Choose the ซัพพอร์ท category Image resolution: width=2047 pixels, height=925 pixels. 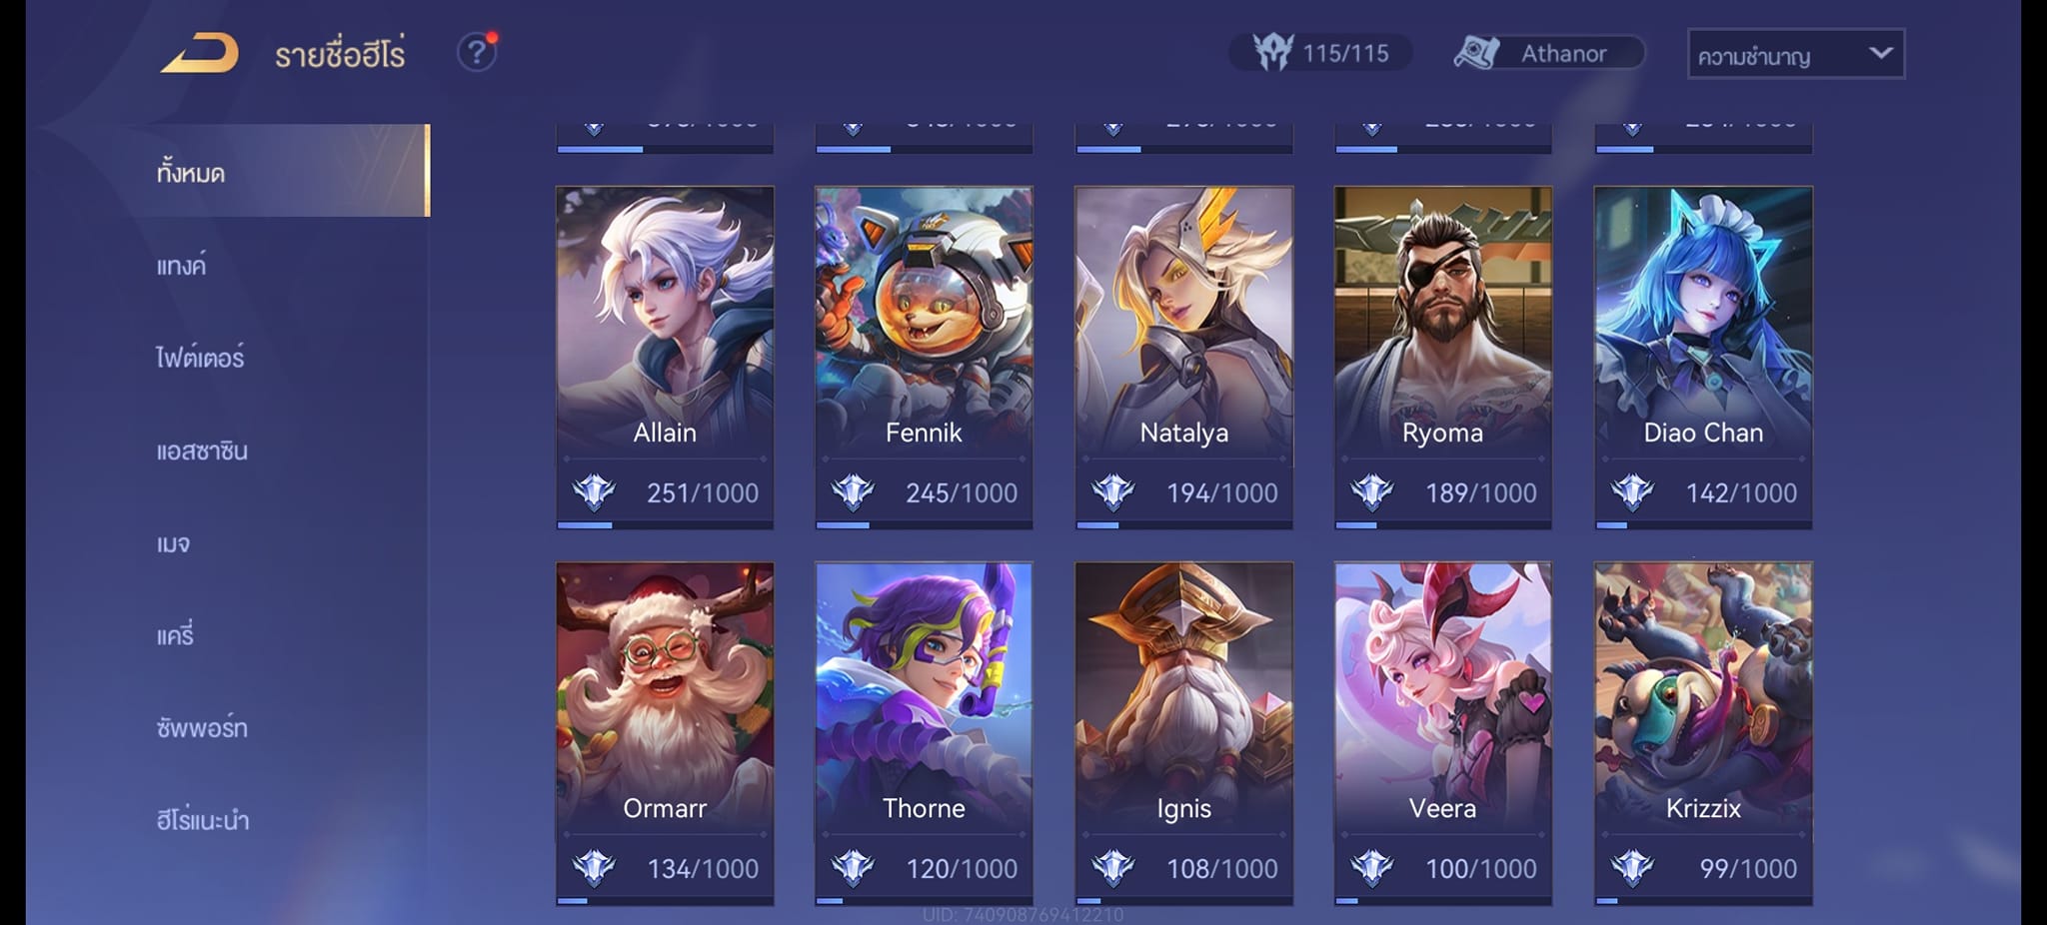point(202,727)
